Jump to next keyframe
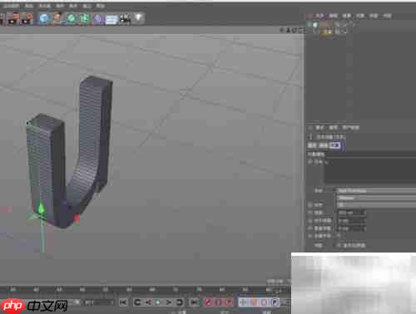 180,302
